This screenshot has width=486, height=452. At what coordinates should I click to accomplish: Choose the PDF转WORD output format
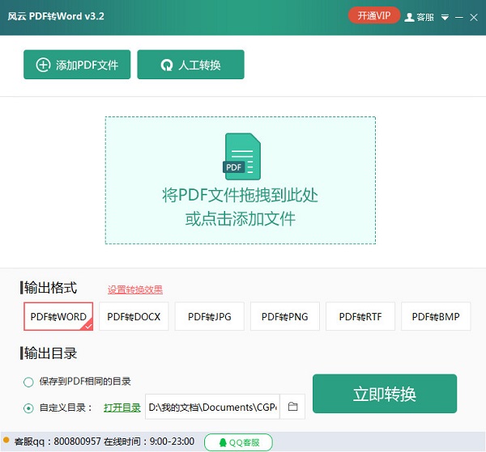pyautogui.click(x=58, y=316)
